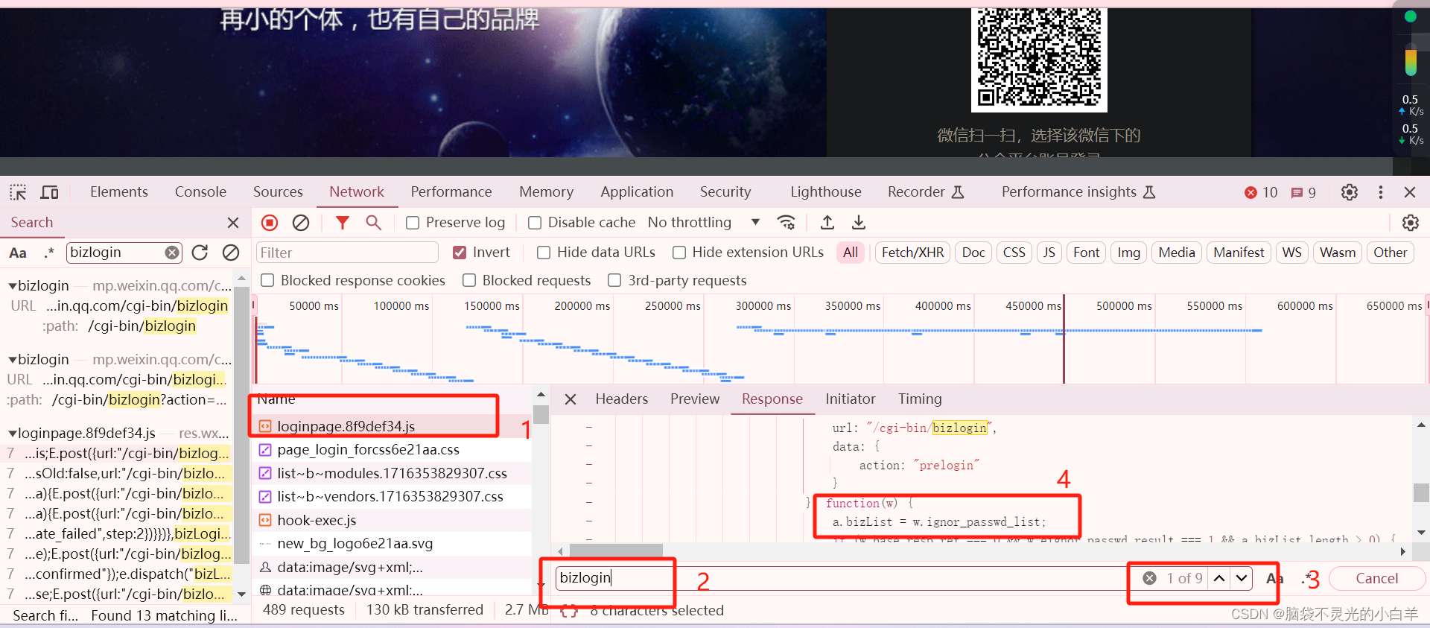The image size is (1430, 628).
Task: Toggle regular expression in Search panel
Action: pos(49,253)
